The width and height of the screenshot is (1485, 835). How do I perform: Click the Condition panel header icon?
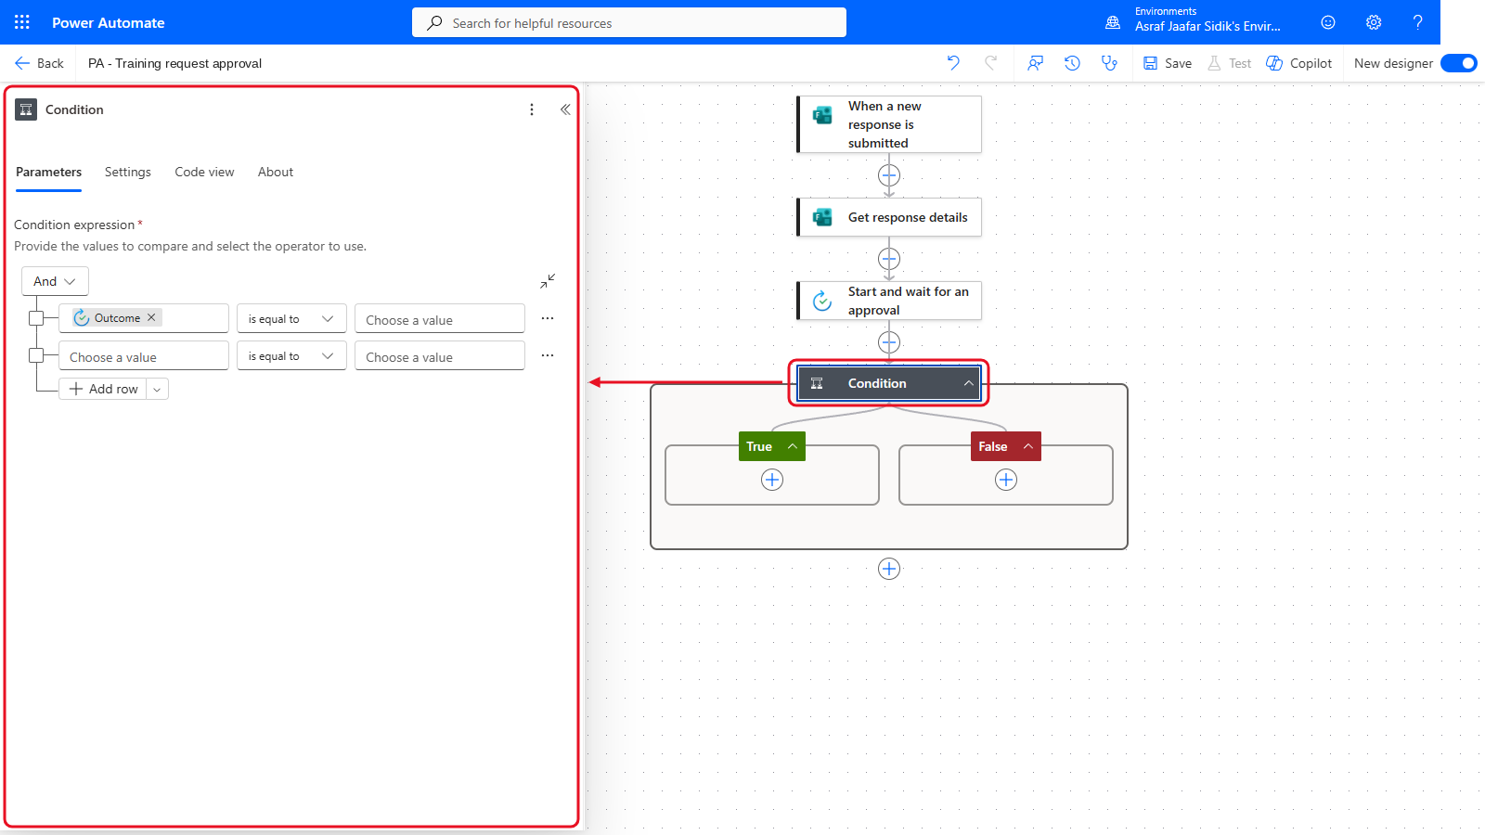26,109
